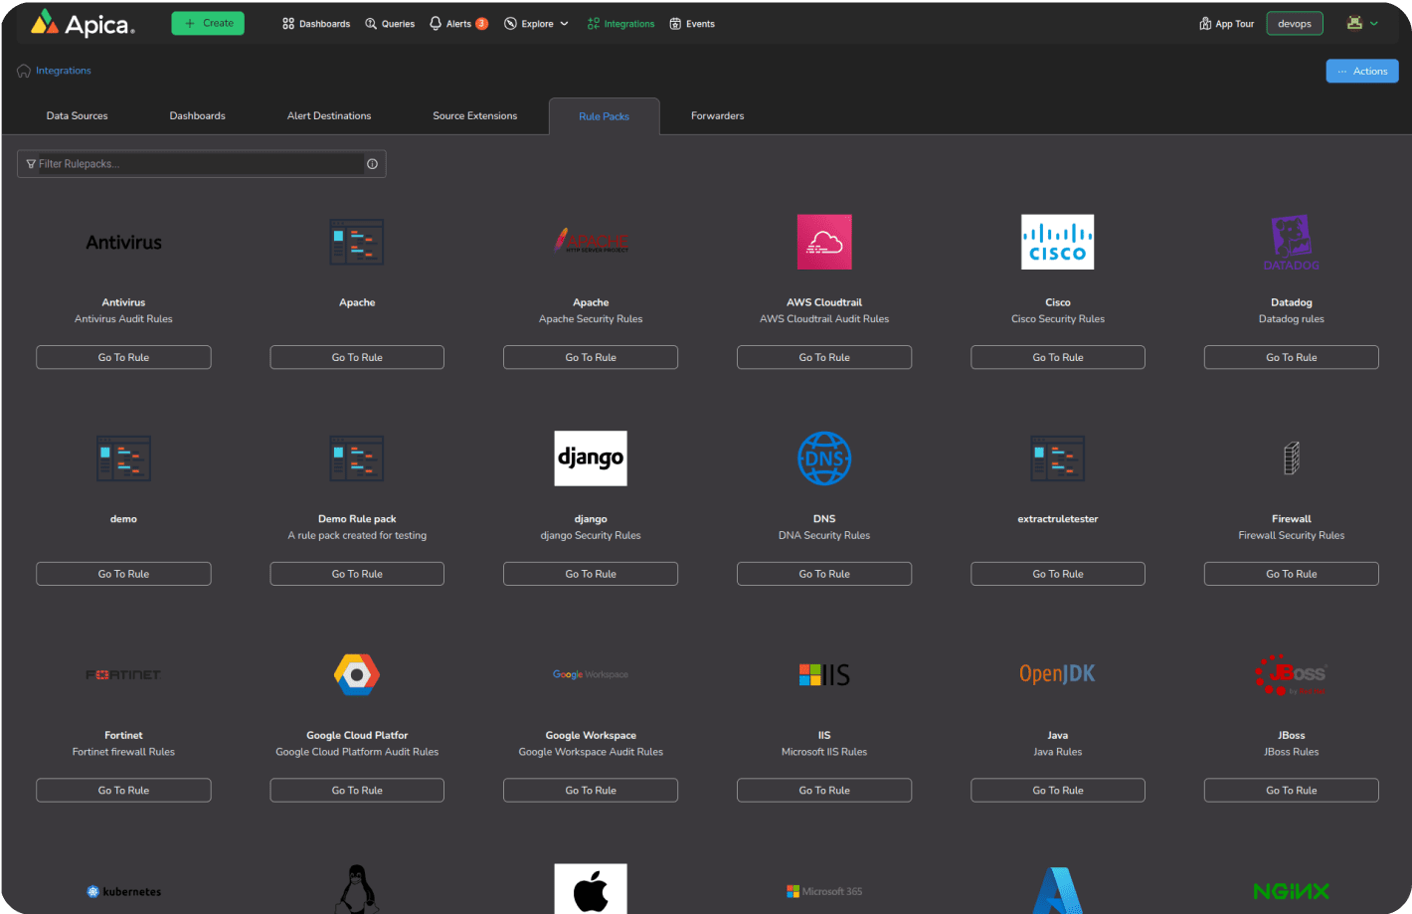
Task: Click Go To Rule for extractruletester
Action: 1058,574
